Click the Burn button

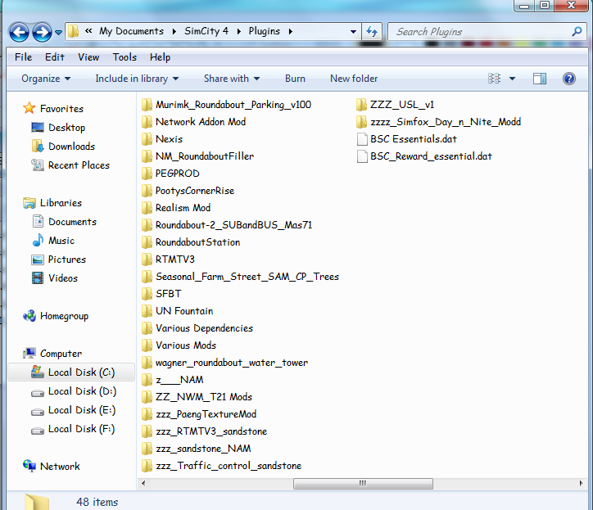(x=295, y=79)
